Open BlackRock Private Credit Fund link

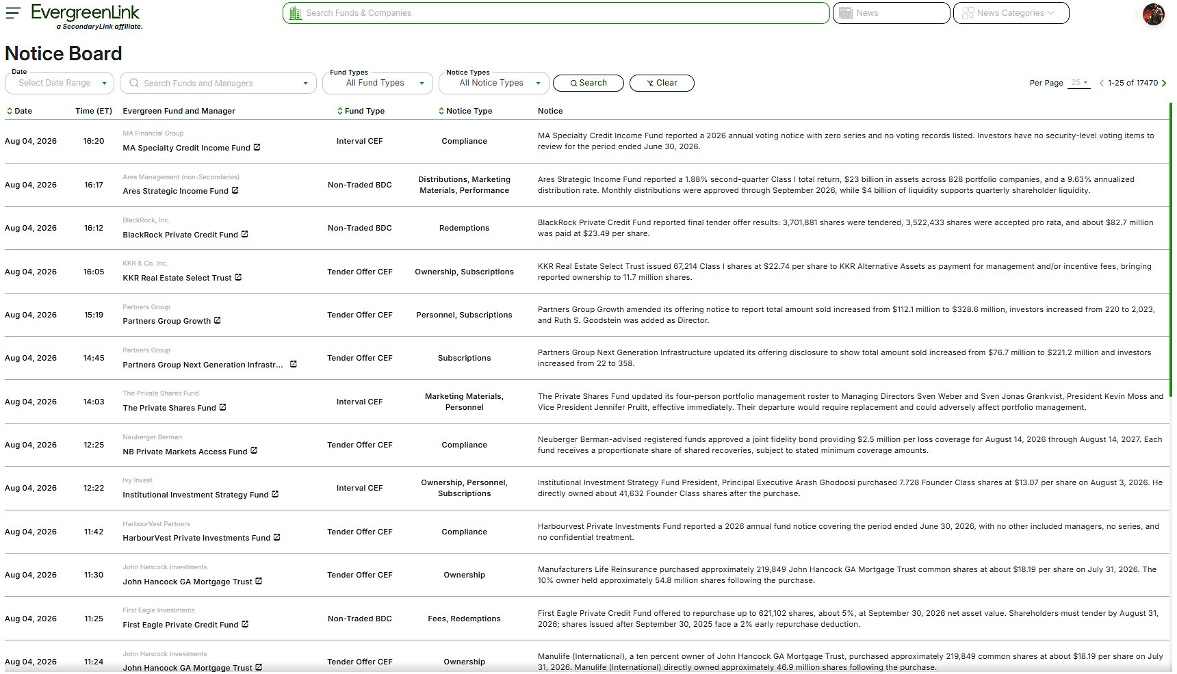(x=180, y=235)
